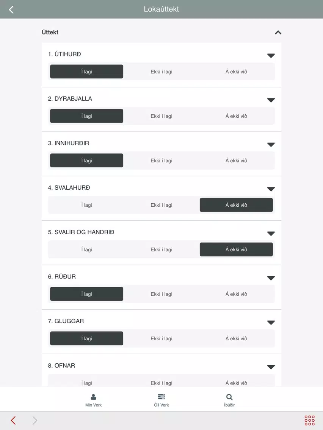This screenshot has height=430, width=323.
Task: Click the red browser back arrow
Action: [13, 420]
